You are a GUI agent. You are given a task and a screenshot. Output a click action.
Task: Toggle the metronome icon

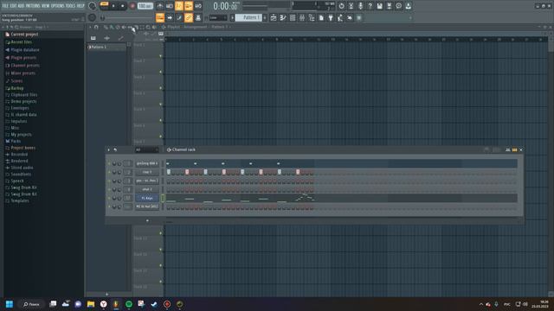[160, 6]
